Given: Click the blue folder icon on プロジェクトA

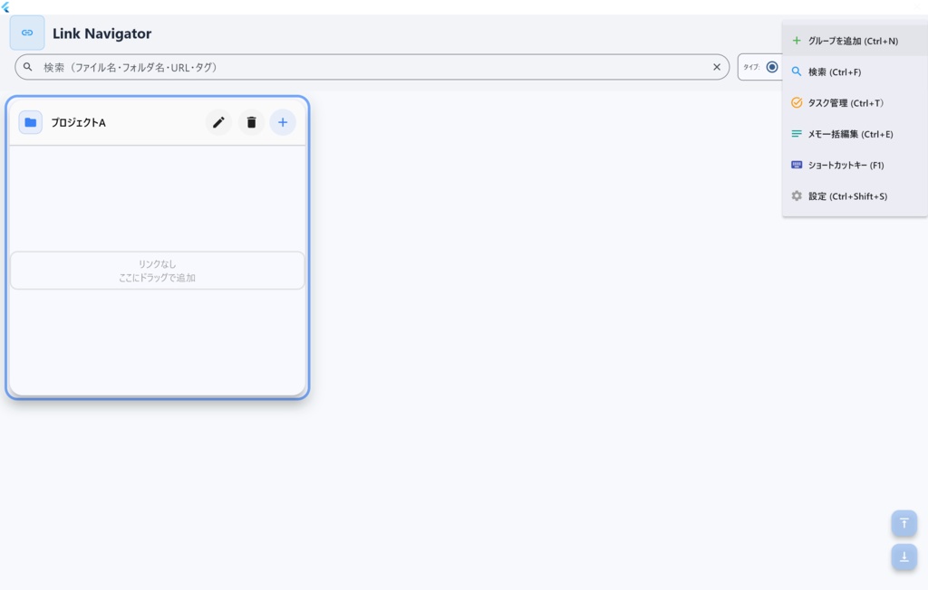Looking at the screenshot, I should tap(30, 121).
